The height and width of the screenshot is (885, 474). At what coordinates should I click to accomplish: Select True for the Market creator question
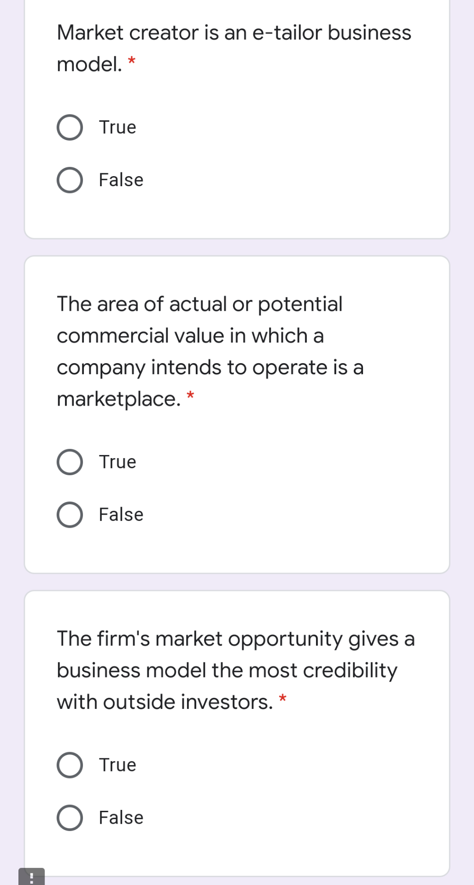[x=70, y=126]
